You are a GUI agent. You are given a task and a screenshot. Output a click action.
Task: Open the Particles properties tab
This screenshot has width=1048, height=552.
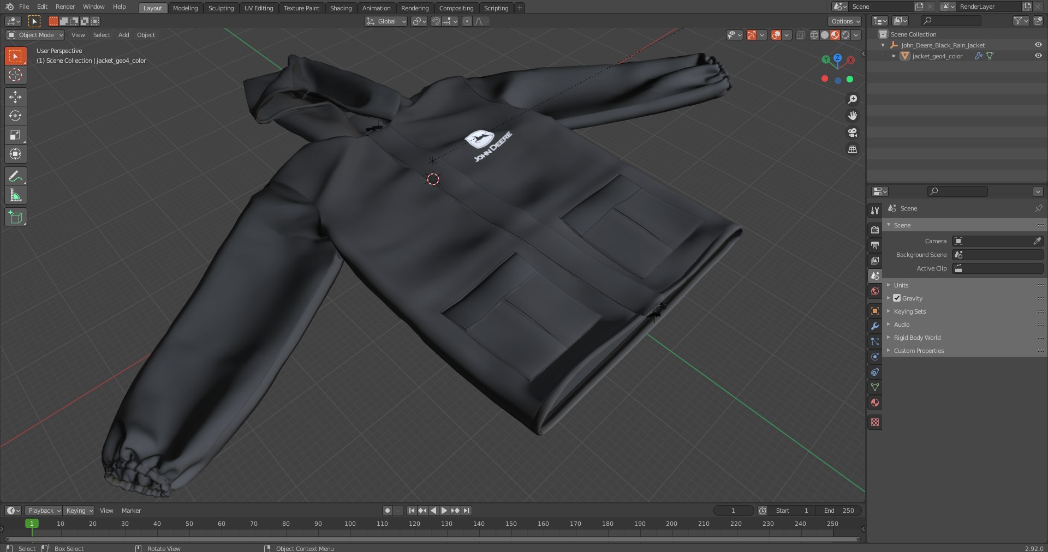click(875, 341)
